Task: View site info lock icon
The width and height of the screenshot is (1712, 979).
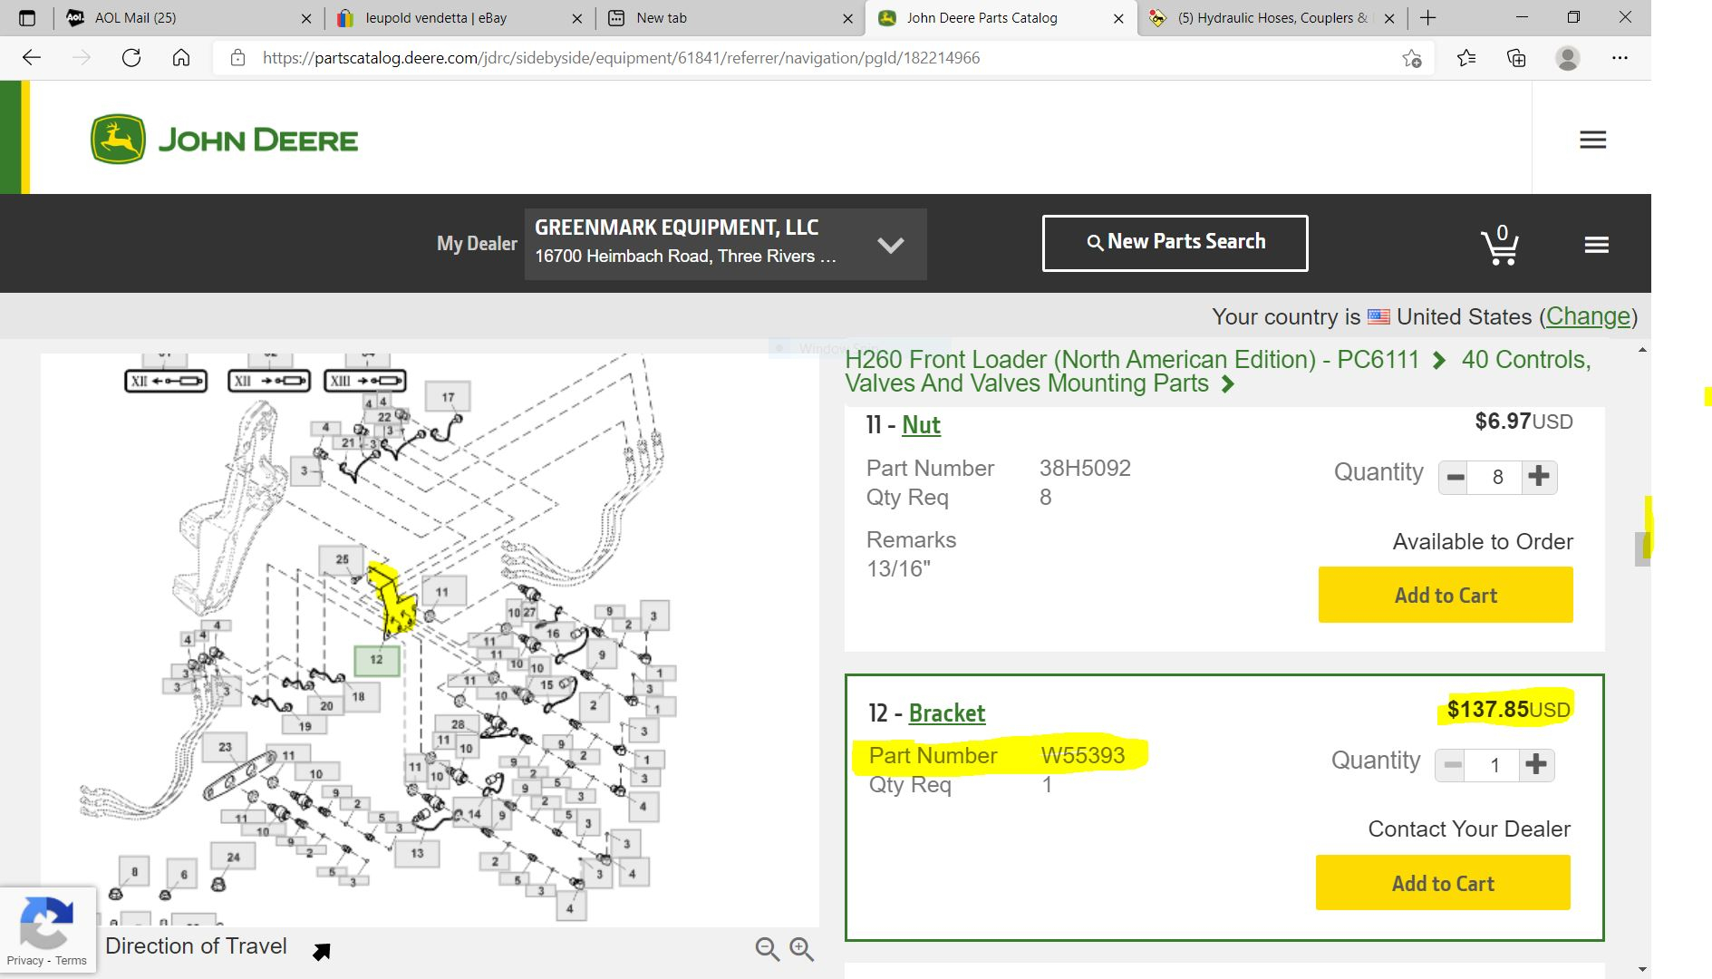Action: (237, 58)
